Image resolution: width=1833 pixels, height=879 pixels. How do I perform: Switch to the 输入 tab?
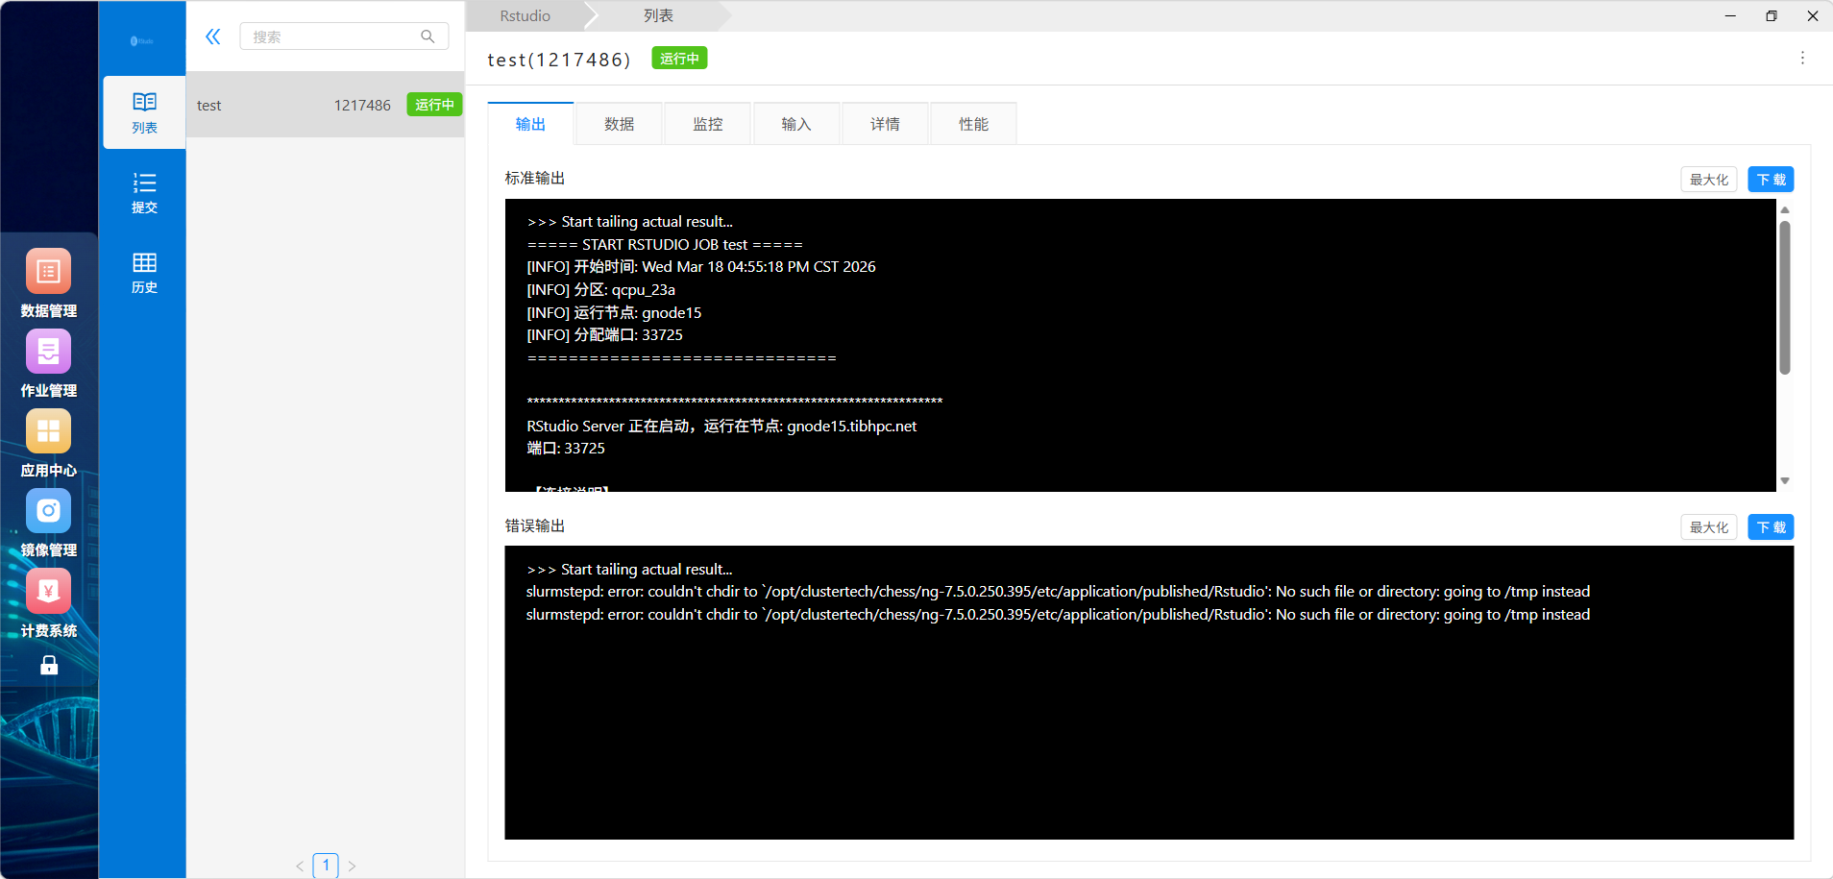[x=796, y=124]
